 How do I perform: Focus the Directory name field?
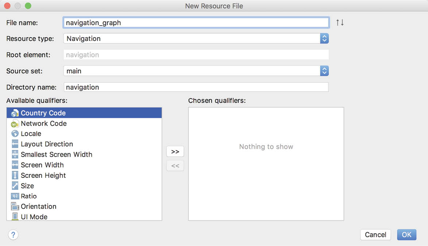pos(196,87)
